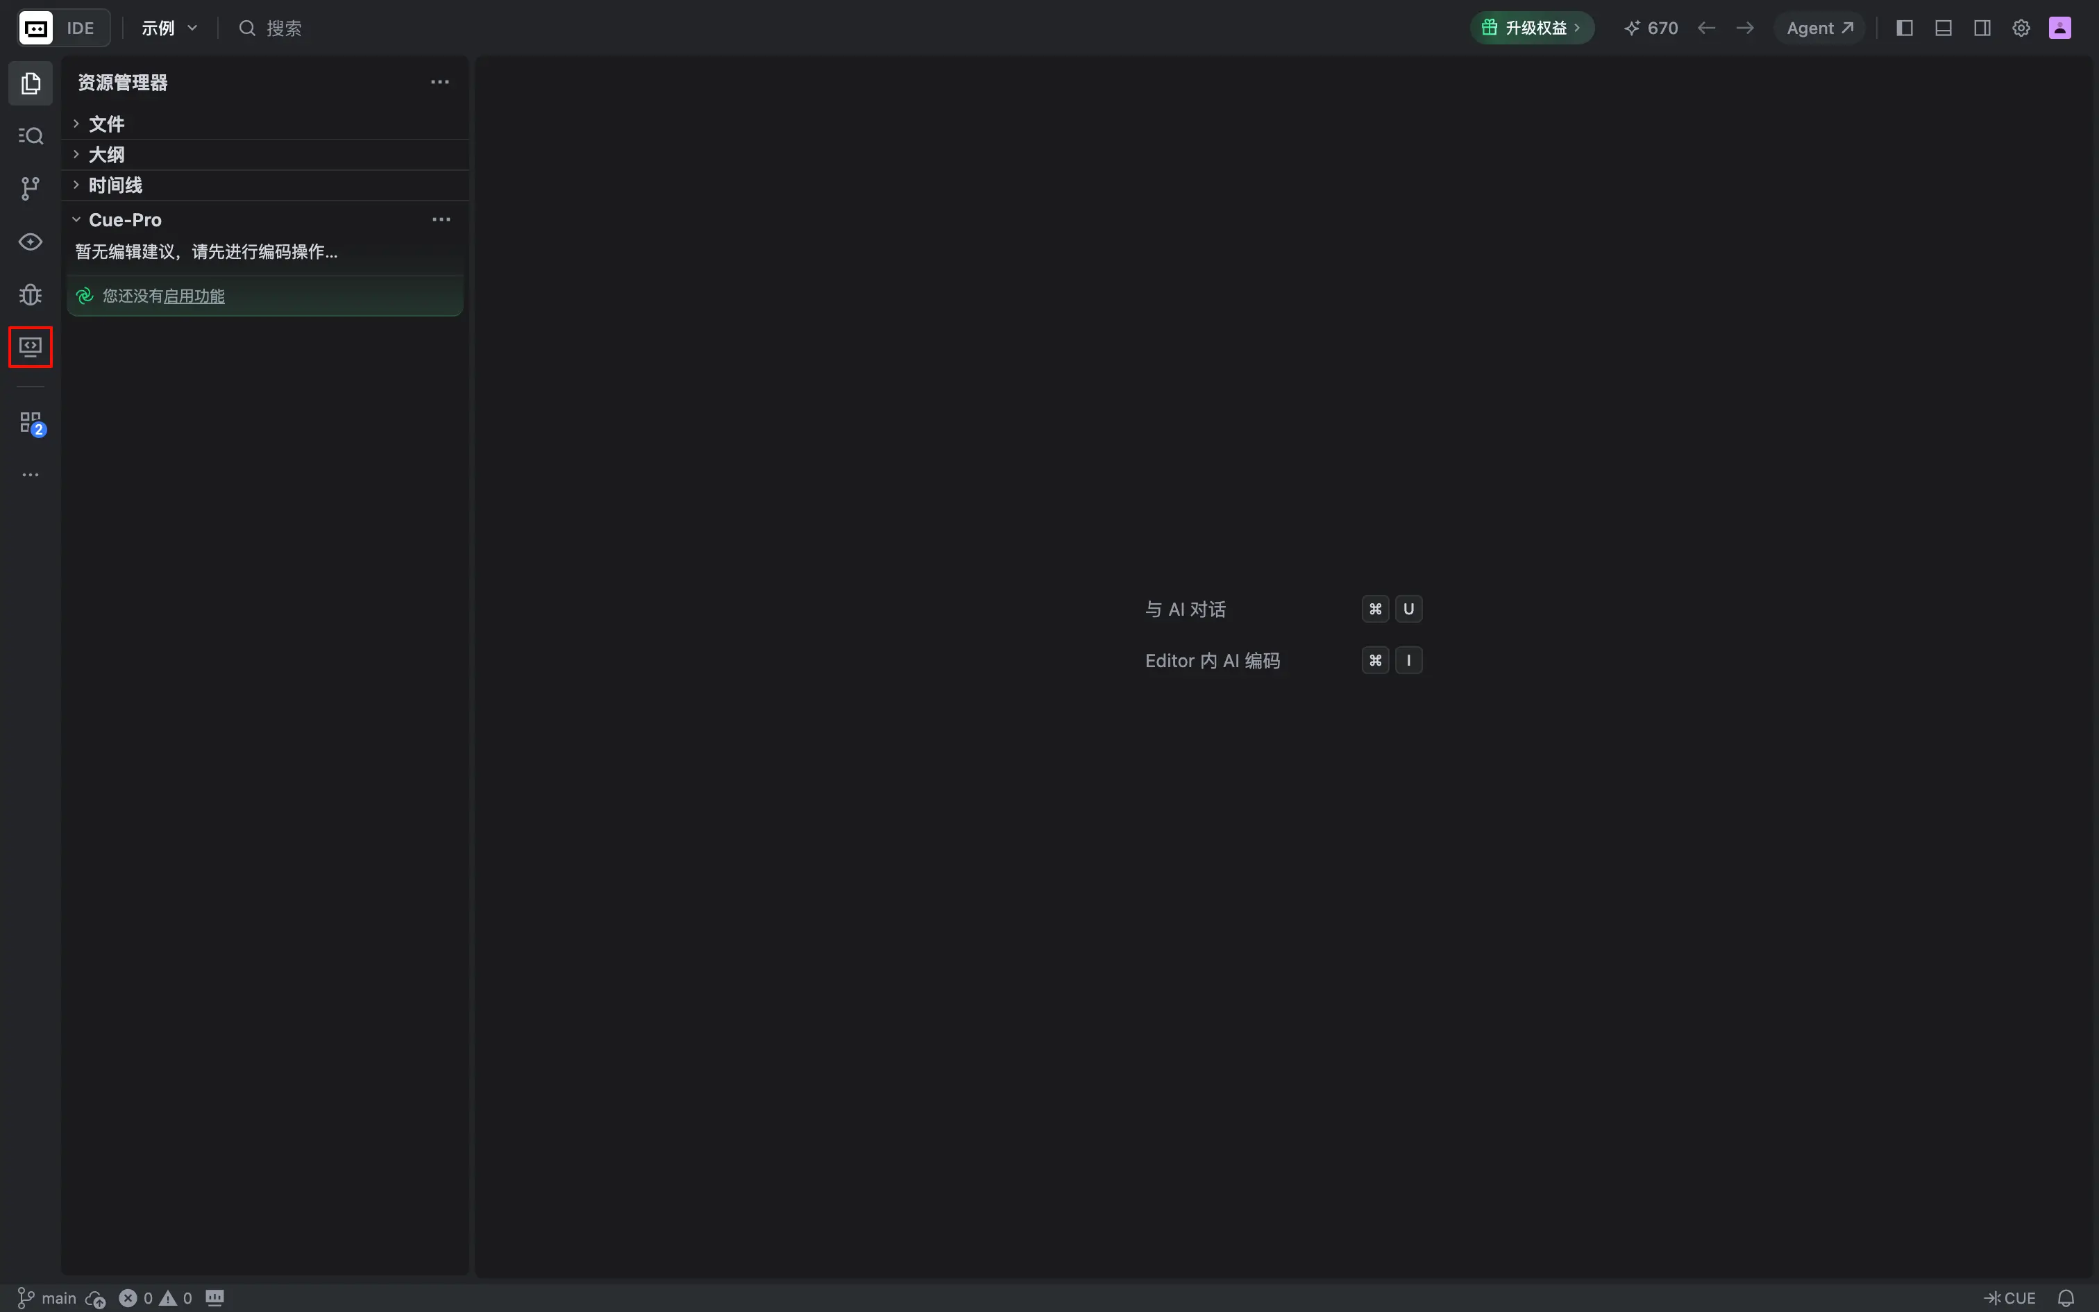Toggle the right sidebar layout
Viewport: 2099px width, 1312px height.
1983,28
